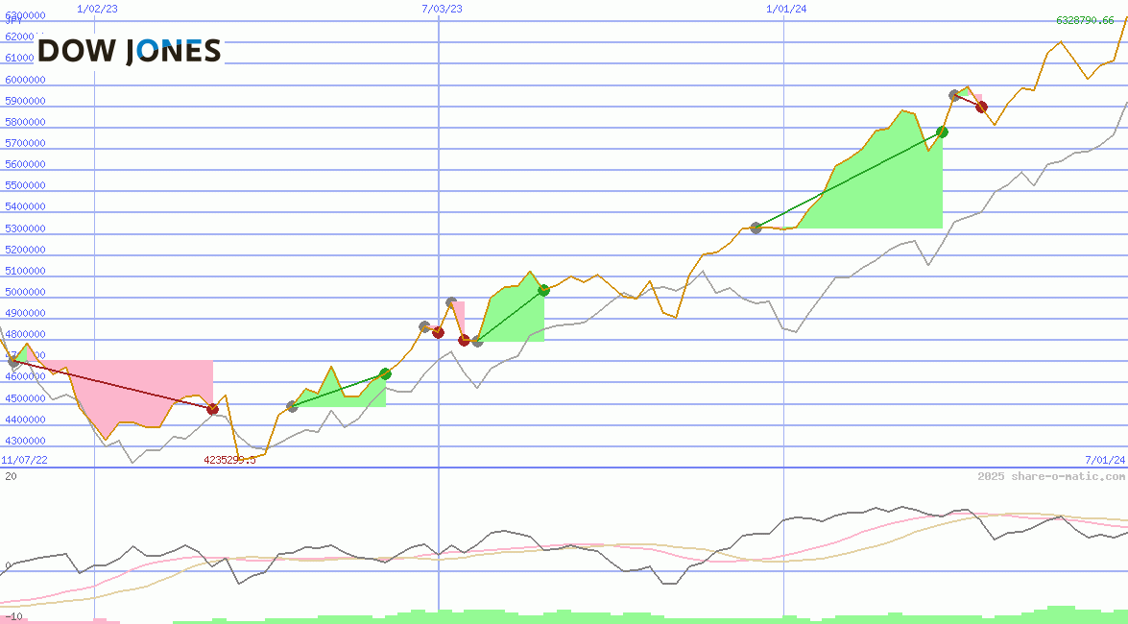Click the 6328790.66 closing price label
The image size is (1128, 624).
pos(1084,19)
